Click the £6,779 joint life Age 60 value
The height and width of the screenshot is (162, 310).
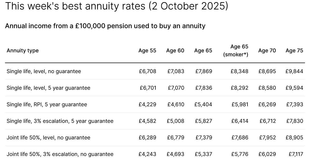pyautogui.click(x=176, y=138)
